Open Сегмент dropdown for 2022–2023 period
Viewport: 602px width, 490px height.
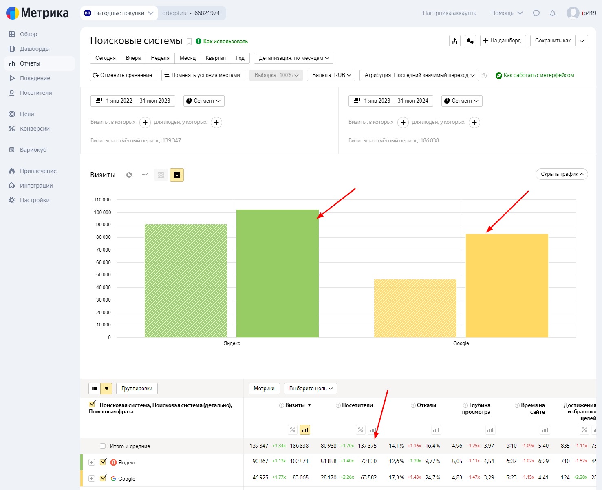tap(204, 101)
